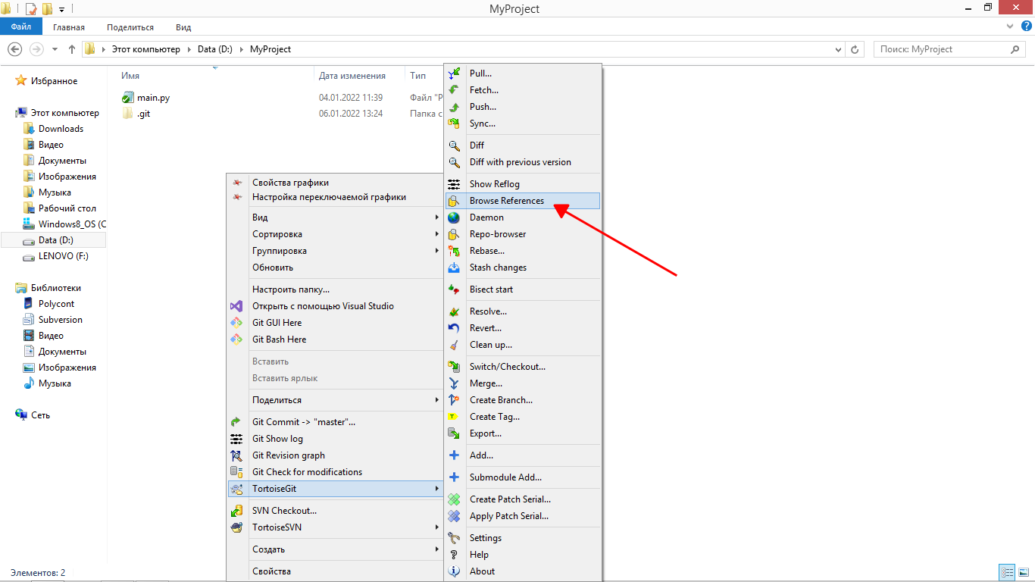The width and height of the screenshot is (1035, 582).
Task: Click the Create Tag icon
Action: point(454,417)
